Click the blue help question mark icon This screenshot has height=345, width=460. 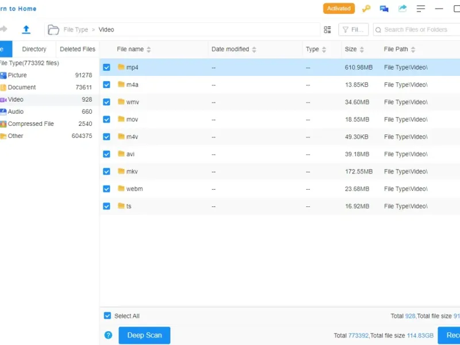[108, 335]
